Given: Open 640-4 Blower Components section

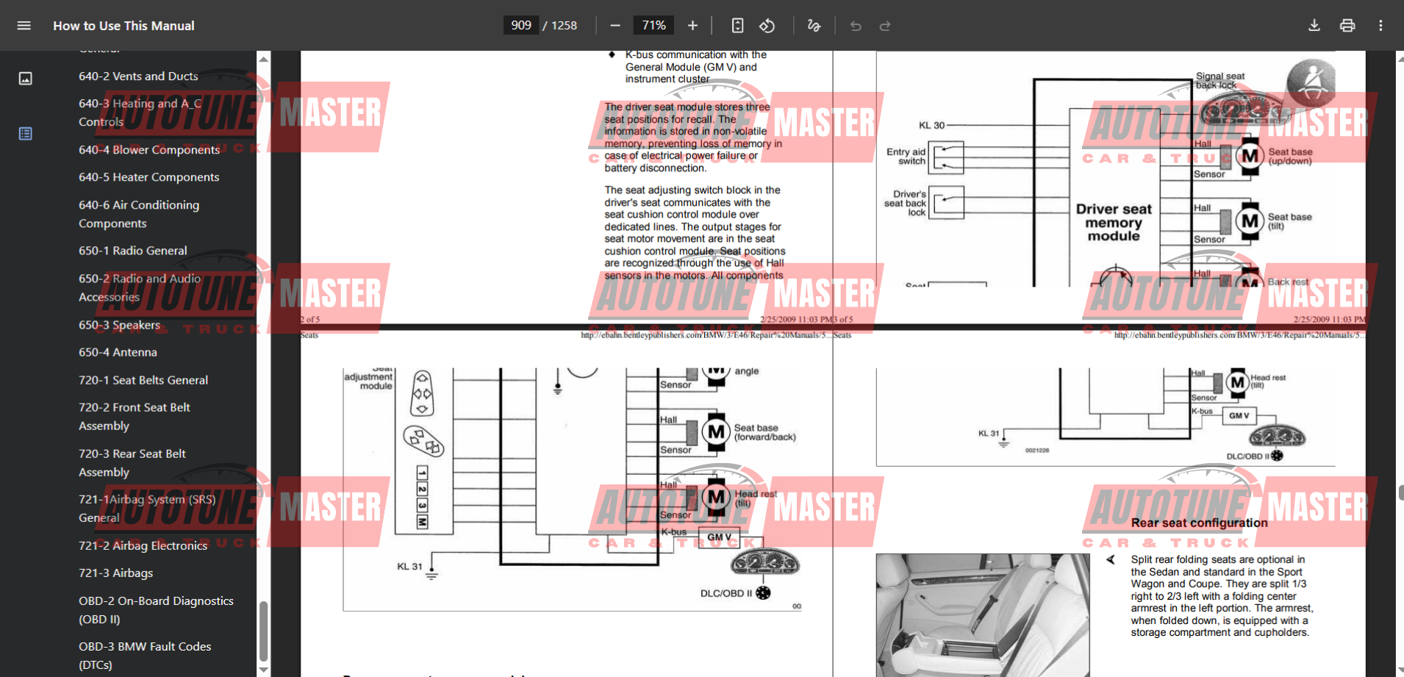Looking at the screenshot, I should coord(149,150).
